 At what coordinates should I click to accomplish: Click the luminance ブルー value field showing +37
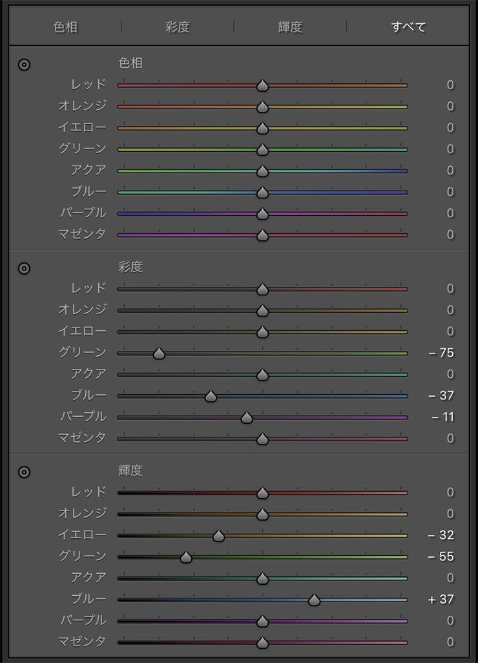(x=441, y=600)
